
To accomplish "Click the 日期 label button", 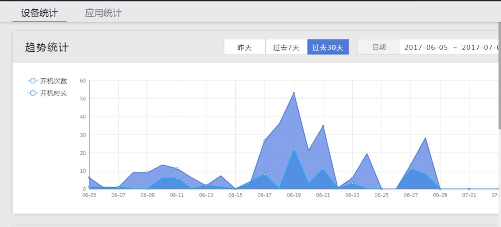I will tap(379, 47).
